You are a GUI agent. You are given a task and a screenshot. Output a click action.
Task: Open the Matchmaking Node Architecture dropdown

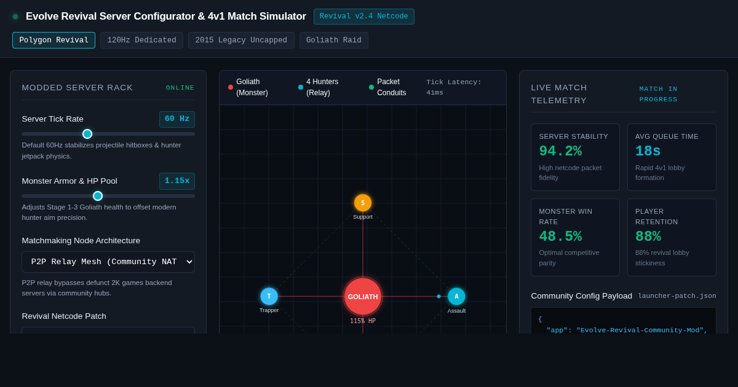108,262
